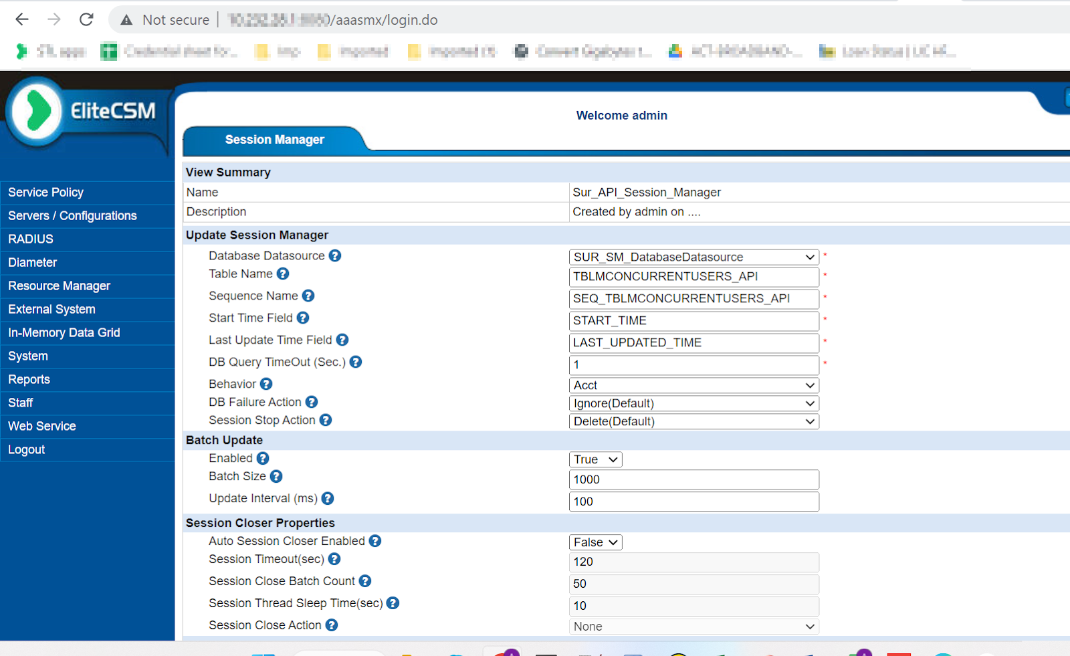Viewport: 1070px width, 656px height.
Task: Expand Database Datasource dropdown
Action: (x=694, y=257)
